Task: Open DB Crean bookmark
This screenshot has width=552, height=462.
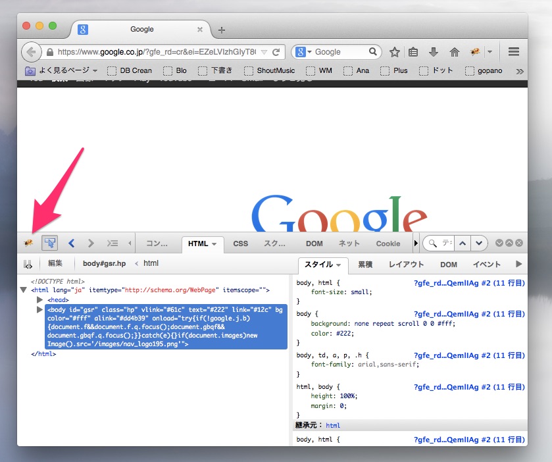Action: point(130,71)
